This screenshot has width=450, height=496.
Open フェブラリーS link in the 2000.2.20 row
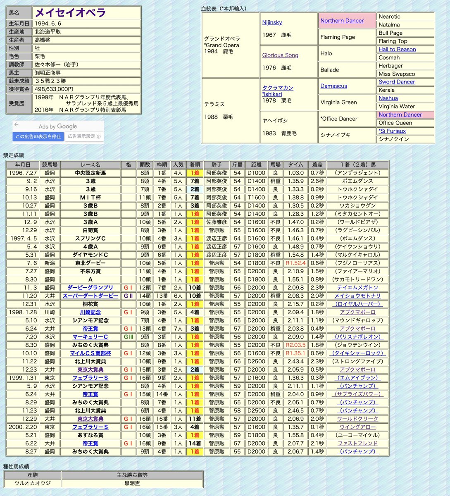[x=90, y=427]
